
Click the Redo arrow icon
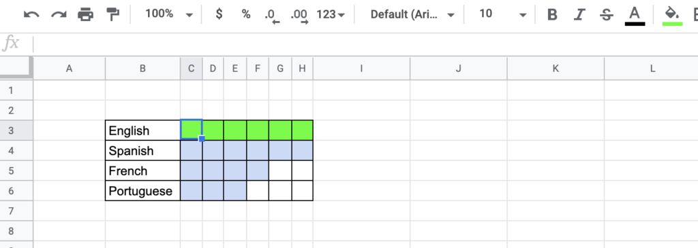pyautogui.click(x=59, y=15)
